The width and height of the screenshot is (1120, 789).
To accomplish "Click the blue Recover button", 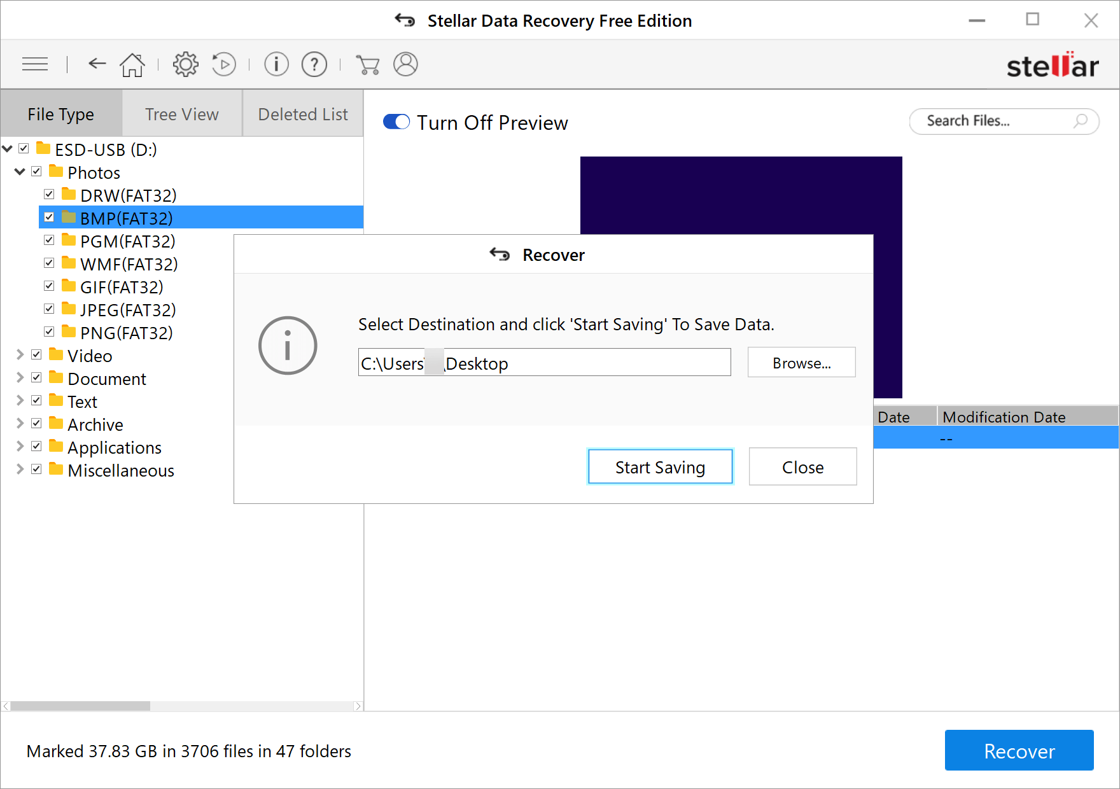I will (1019, 751).
